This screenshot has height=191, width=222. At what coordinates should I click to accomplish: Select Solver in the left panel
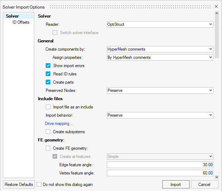pos(12,16)
